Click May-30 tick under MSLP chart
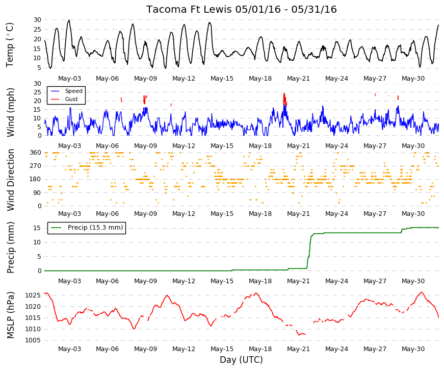Viewport: 444px width, 370px height. (x=413, y=349)
